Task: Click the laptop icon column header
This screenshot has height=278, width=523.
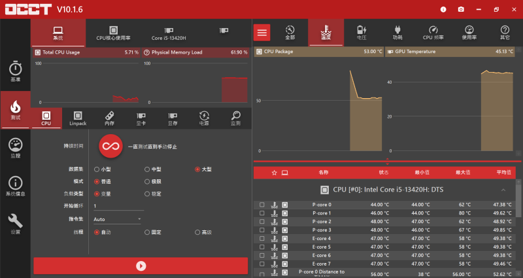Action: coord(284,173)
